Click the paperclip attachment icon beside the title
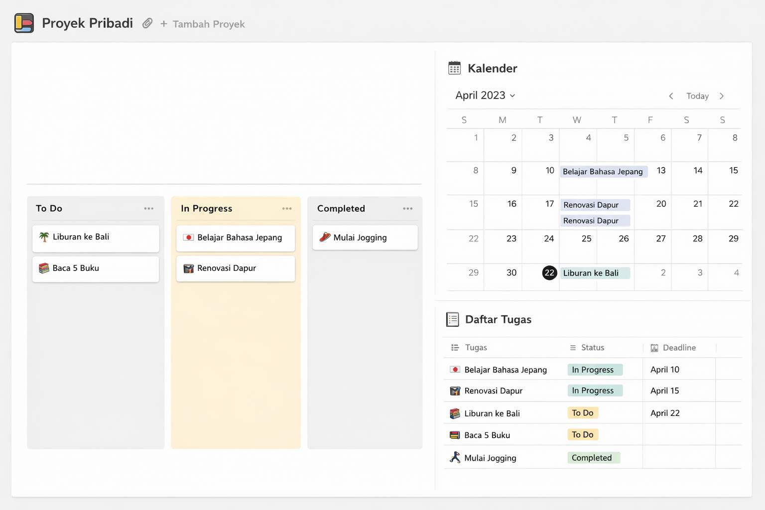765x510 pixels. coord(147,23)
